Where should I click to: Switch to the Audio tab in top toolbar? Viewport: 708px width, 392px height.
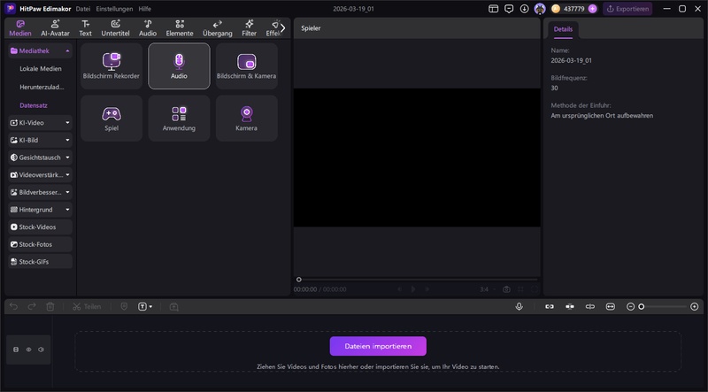(x=148, y=28)
